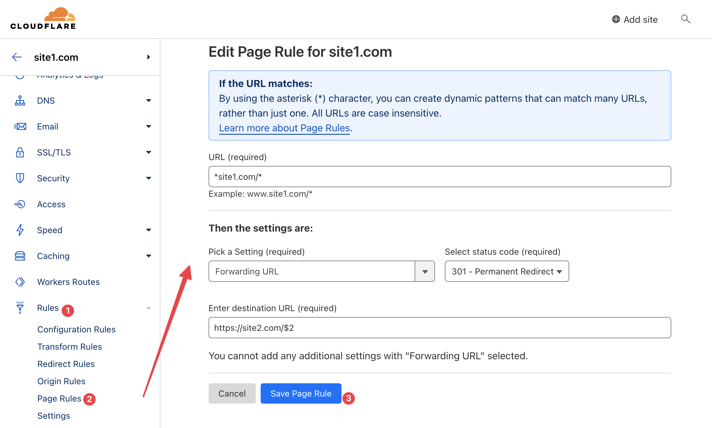Expand the site1.com selector arrow
The width and height of the screenshot is (712, 428).
(149, 57)
